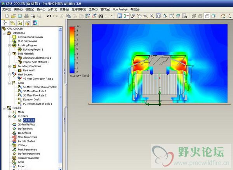Open the 帮助(H) menu
Screen dimensions: 233x170
pos(135,9)
